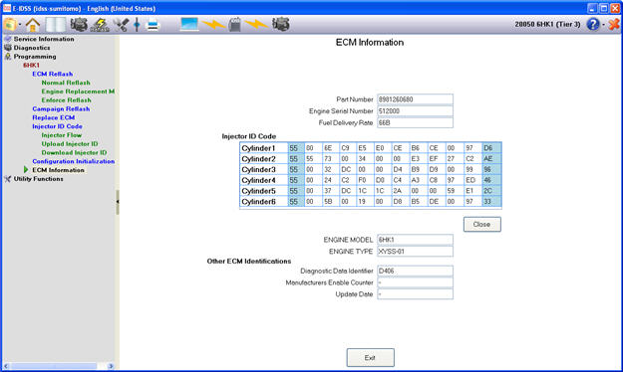Select Diagnostics in the sidebar tree

[32, 48]
